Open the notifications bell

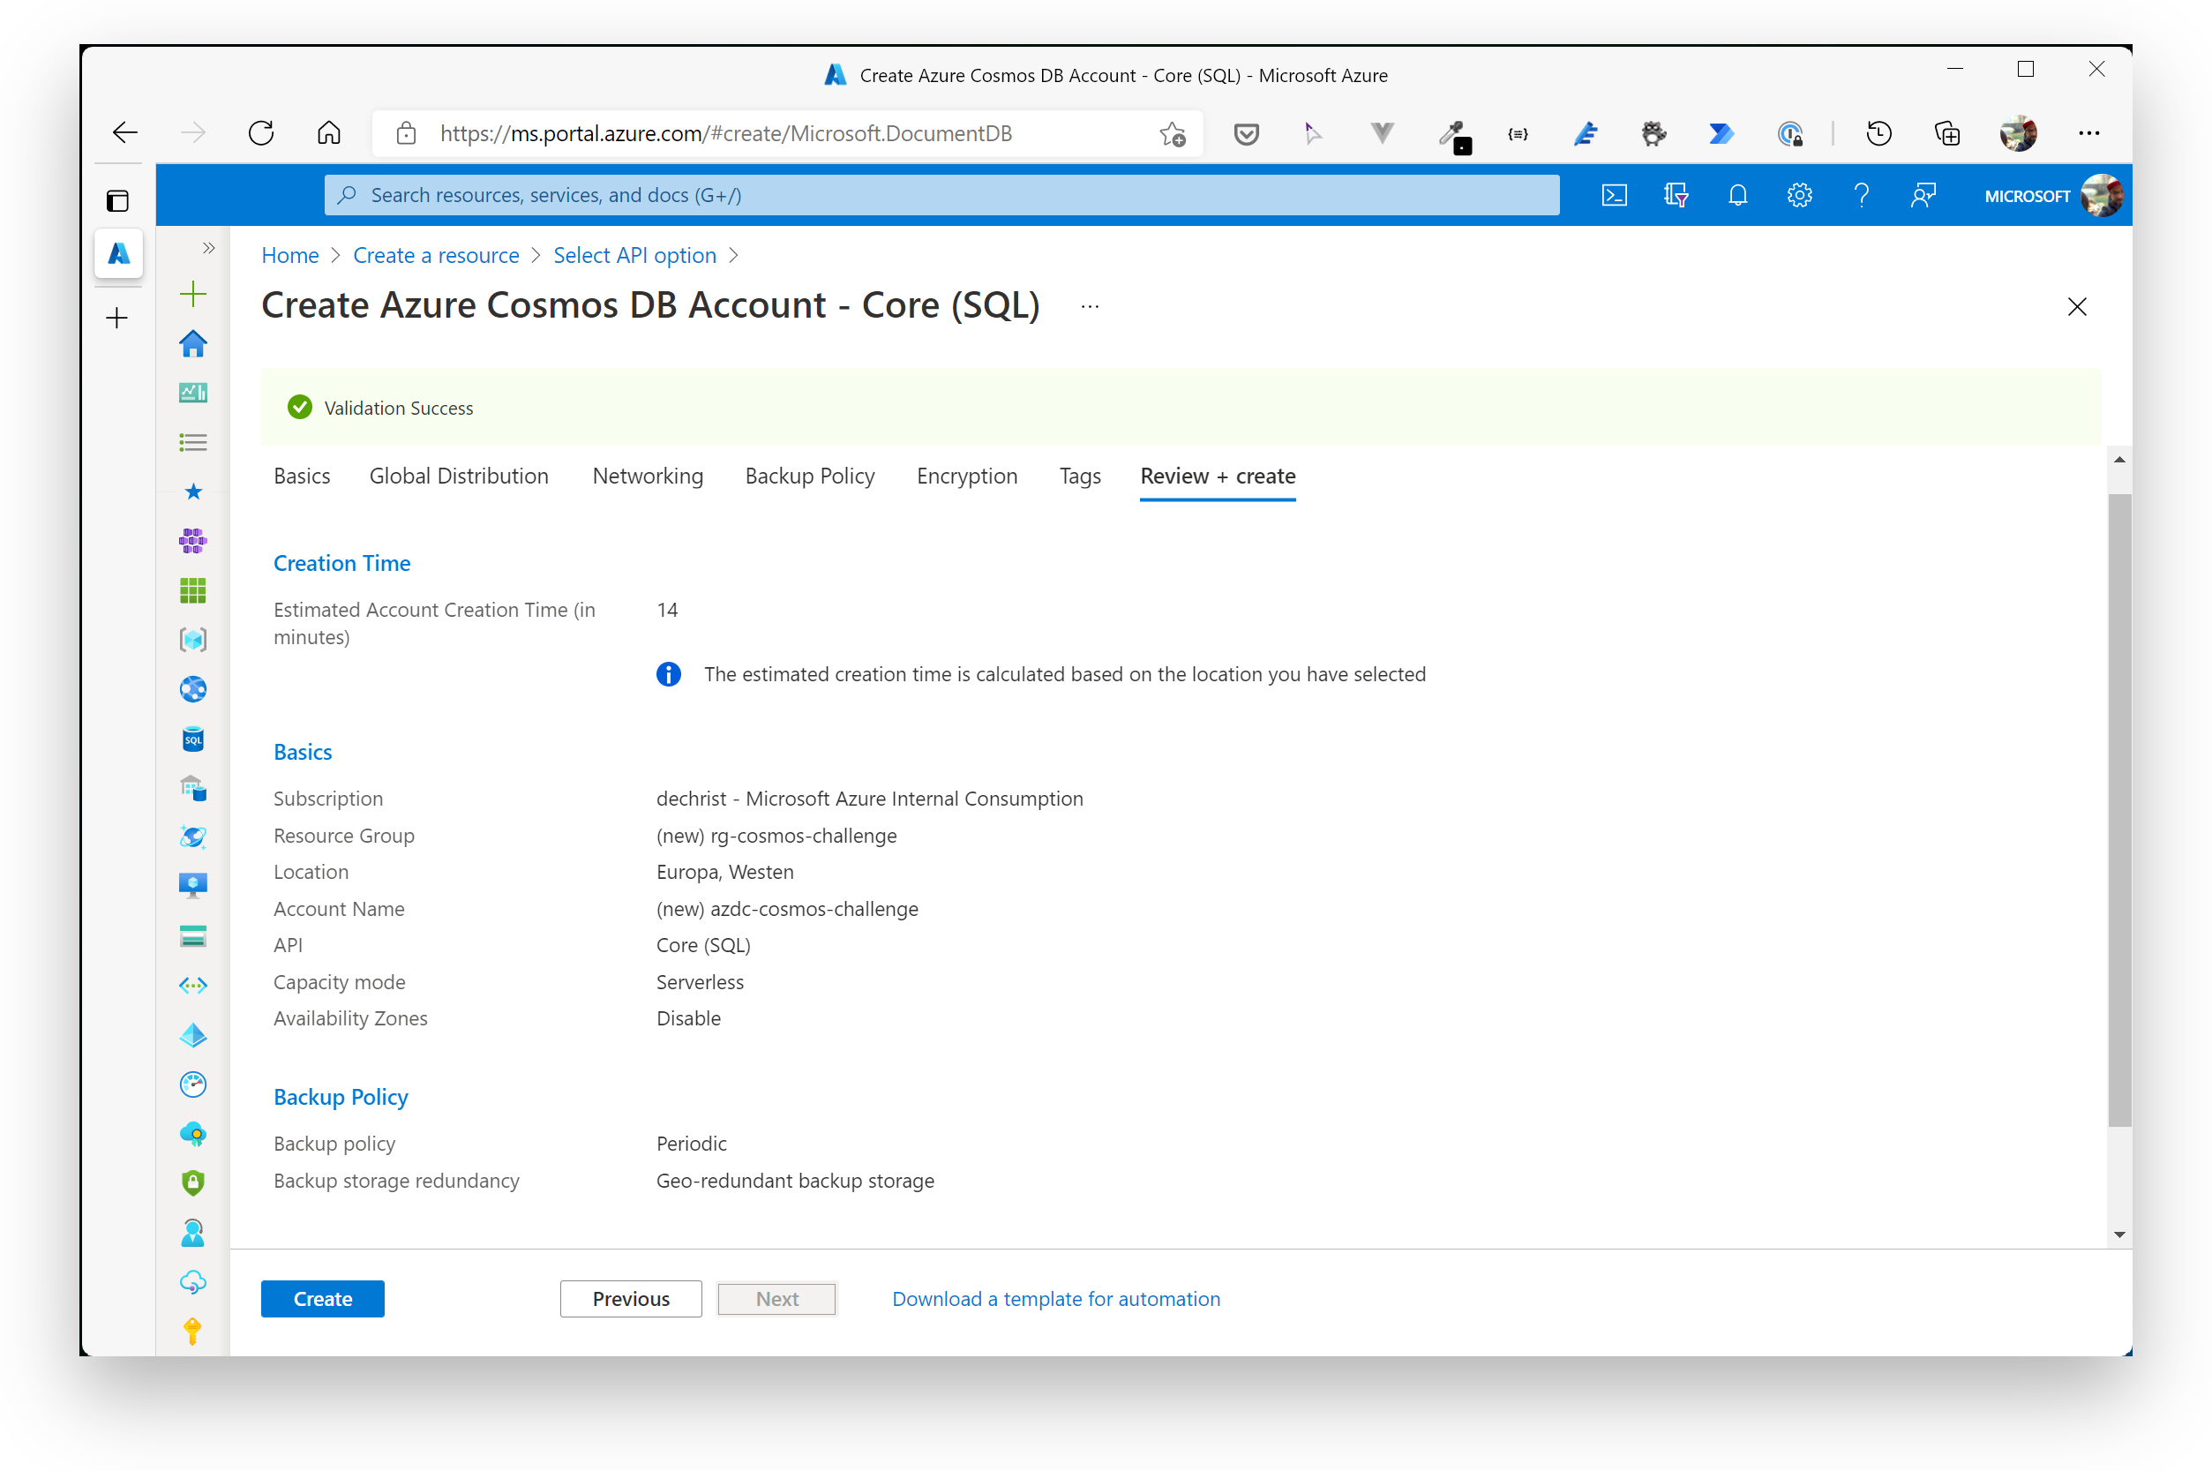pos(1736,194)
